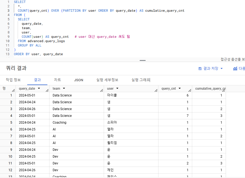Image resolution: width=245 pixels, height=178 pixels.
Task: Open the query_date column sort dropdown
Action: (x=39, y=88)
